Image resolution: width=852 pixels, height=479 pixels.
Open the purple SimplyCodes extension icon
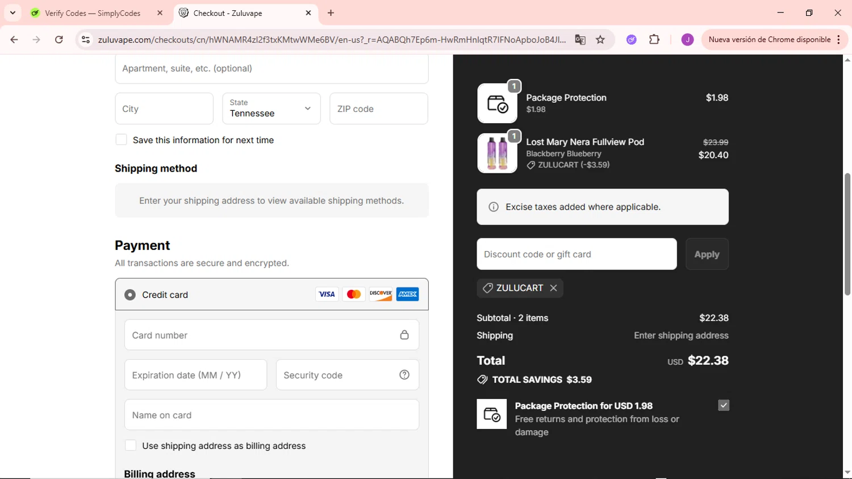631,40
